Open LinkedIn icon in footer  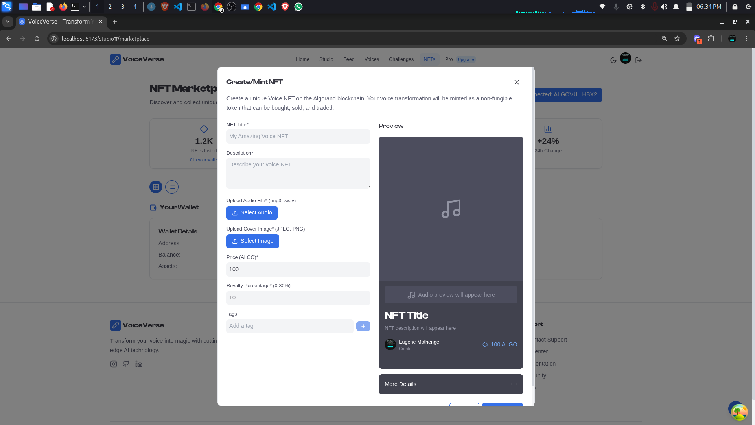(x=138, y=364)
